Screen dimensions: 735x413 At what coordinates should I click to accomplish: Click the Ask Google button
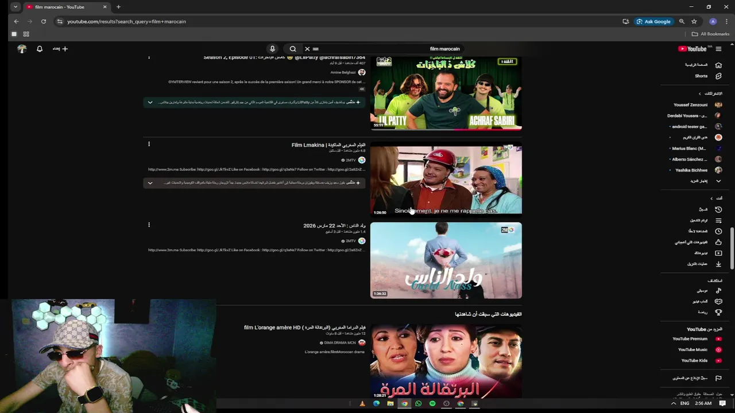pyautogui.click(x=653, y=21)
